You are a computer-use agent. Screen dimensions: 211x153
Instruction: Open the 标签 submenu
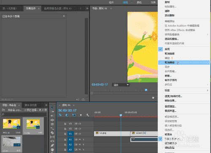[184, 90]
